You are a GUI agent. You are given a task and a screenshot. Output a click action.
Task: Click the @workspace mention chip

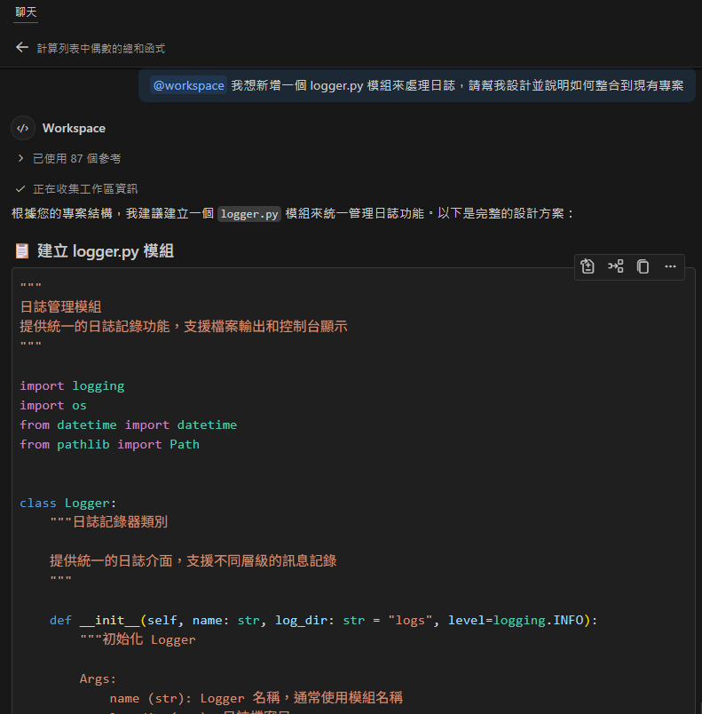[188, 85]
